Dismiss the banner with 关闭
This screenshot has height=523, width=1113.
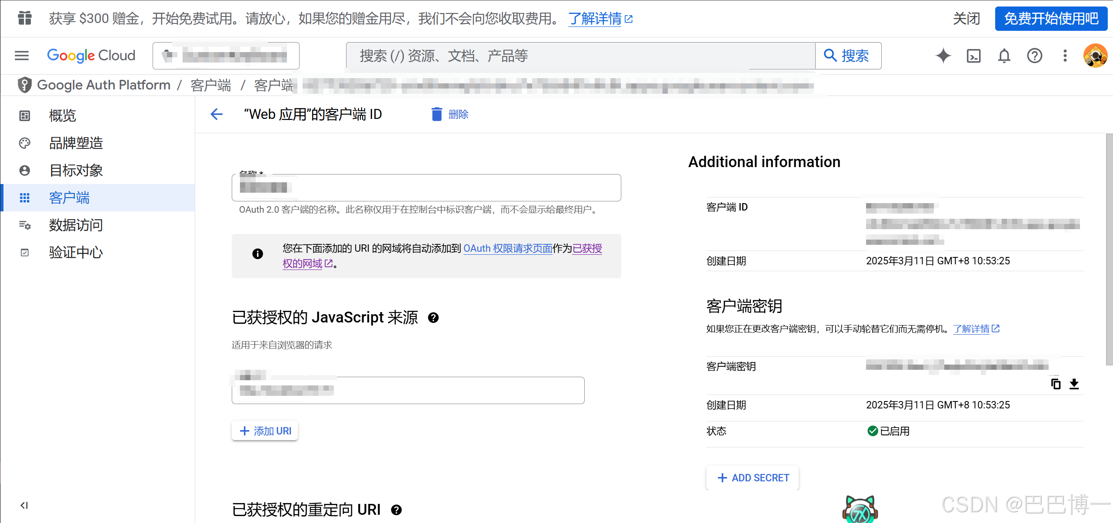[966, 19]
